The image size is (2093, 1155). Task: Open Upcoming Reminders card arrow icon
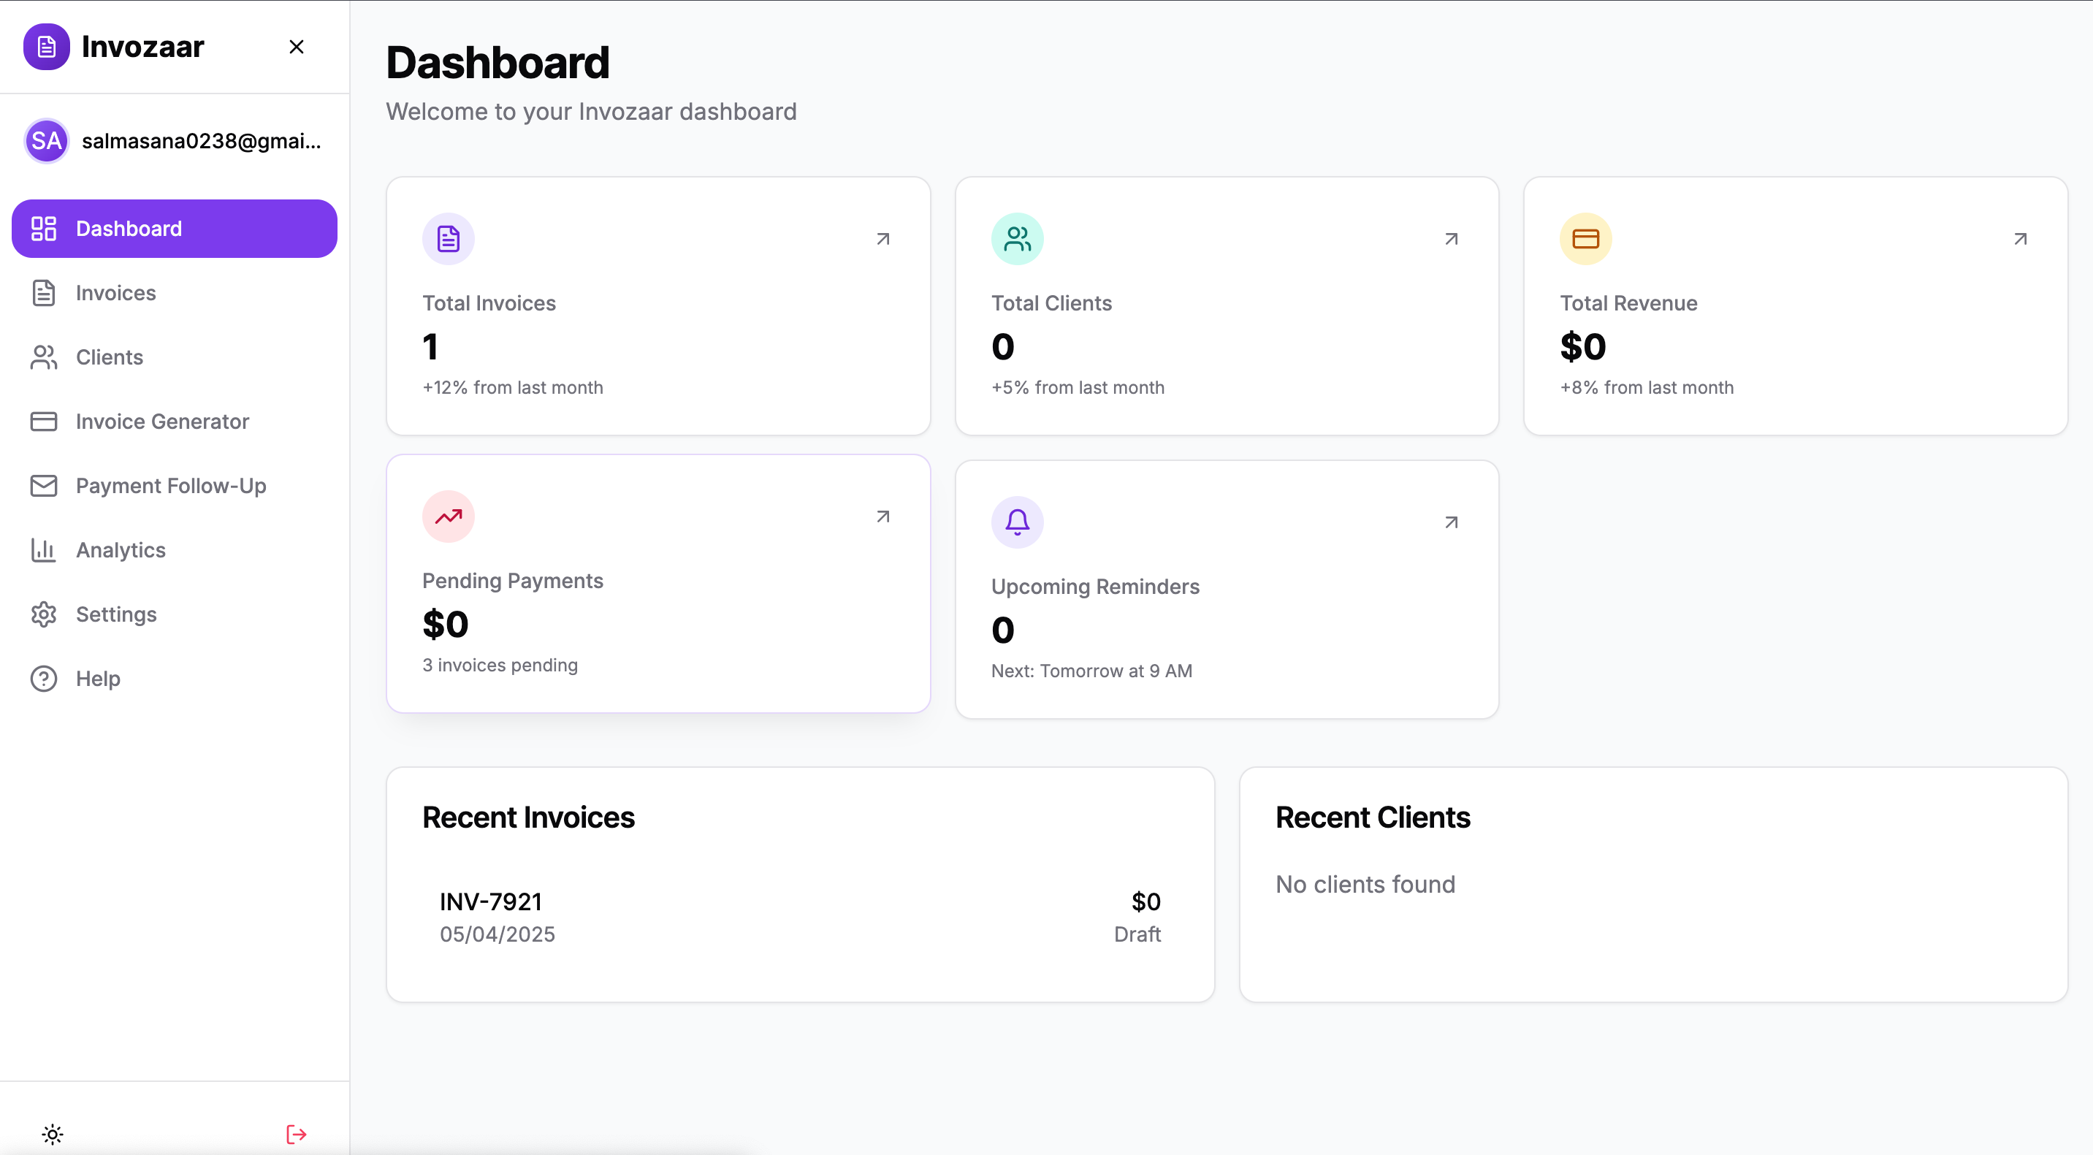point(1451,522)
